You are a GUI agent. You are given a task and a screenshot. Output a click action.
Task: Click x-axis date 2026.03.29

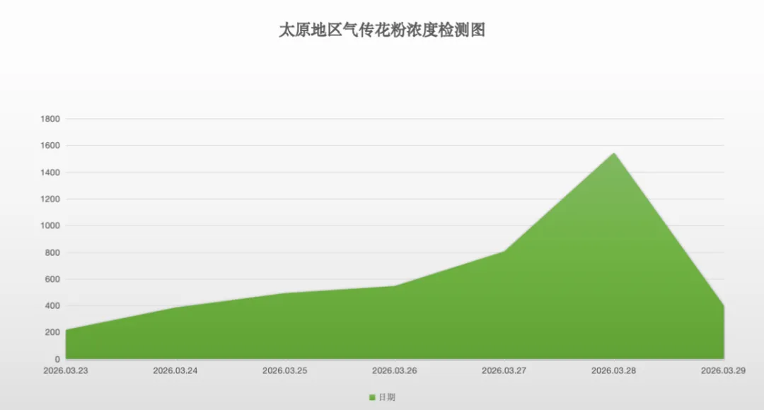pyautogui.click(x=724, y=370)
